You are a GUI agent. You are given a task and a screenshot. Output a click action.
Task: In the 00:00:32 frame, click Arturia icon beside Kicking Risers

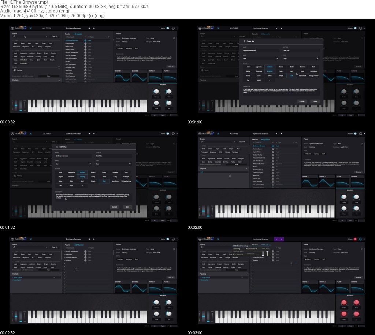click(85, 44)
